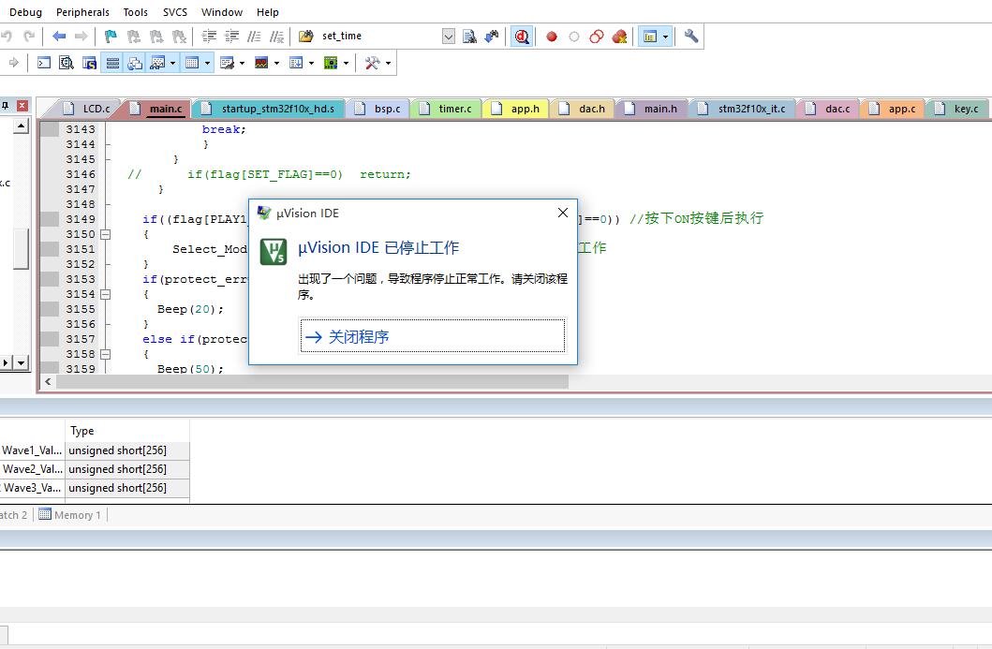Switch to the Memory 1 bottom tab

(x=70, y=515)
